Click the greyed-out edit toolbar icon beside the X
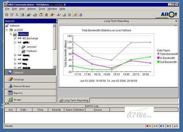Viewport: 183px width, 132px height. pos(12,15)
